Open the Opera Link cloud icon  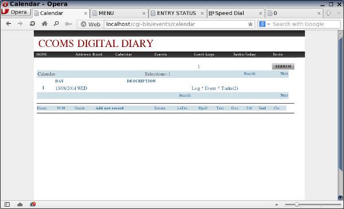[20, 204]
